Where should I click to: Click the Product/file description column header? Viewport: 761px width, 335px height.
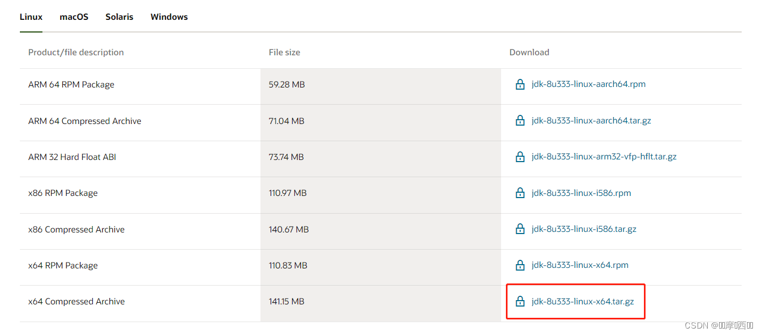(x=76, y=52)
